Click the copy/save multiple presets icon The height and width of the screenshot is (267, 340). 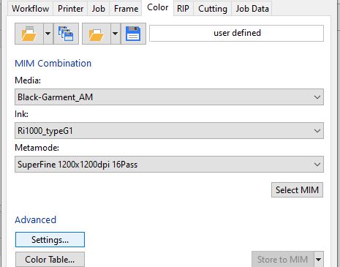[66, 34]
